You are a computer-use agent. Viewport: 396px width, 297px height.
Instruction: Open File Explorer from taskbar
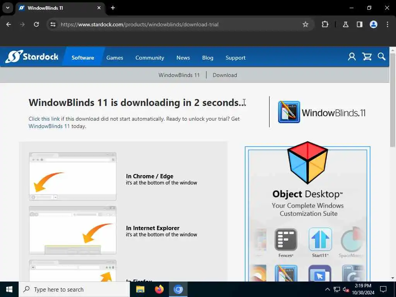140,289
